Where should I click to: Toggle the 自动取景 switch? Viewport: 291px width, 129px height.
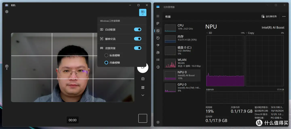tap(137, 29)
